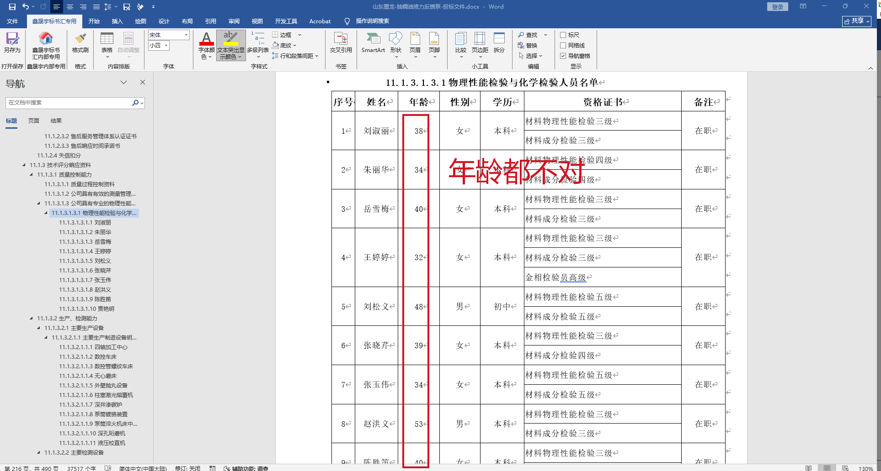Click the navigation pane search magnifier
Image resolution: width=881 pixels, height=471 pixels.
tap(135, 103)
